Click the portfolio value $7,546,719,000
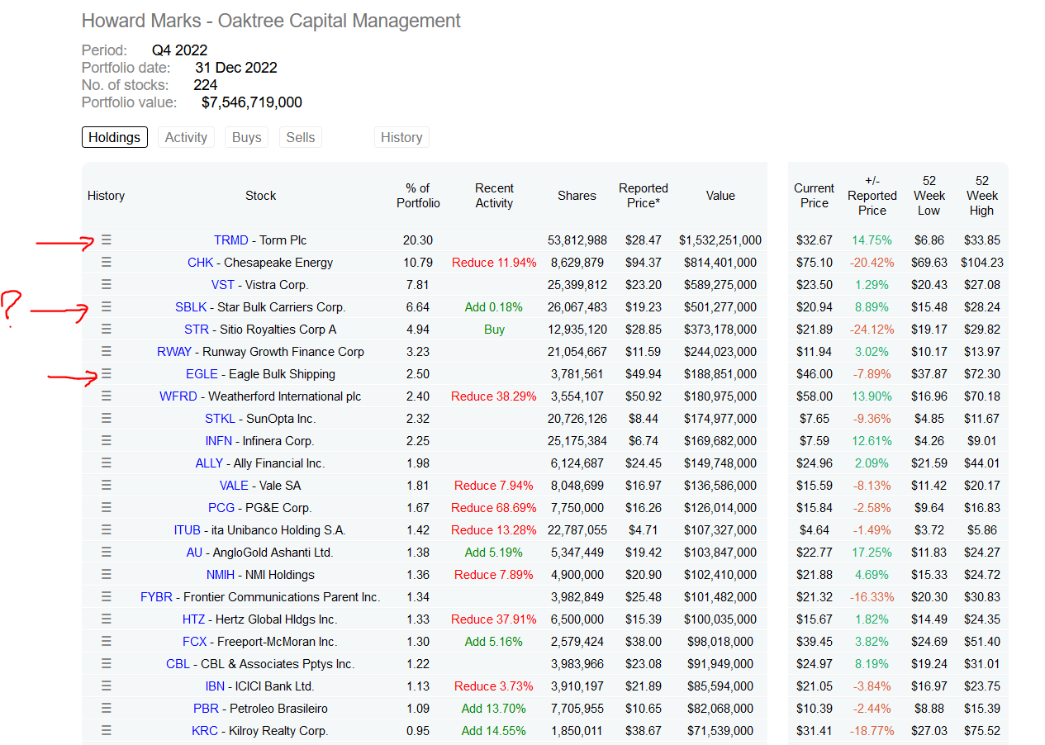 [252, 103]
